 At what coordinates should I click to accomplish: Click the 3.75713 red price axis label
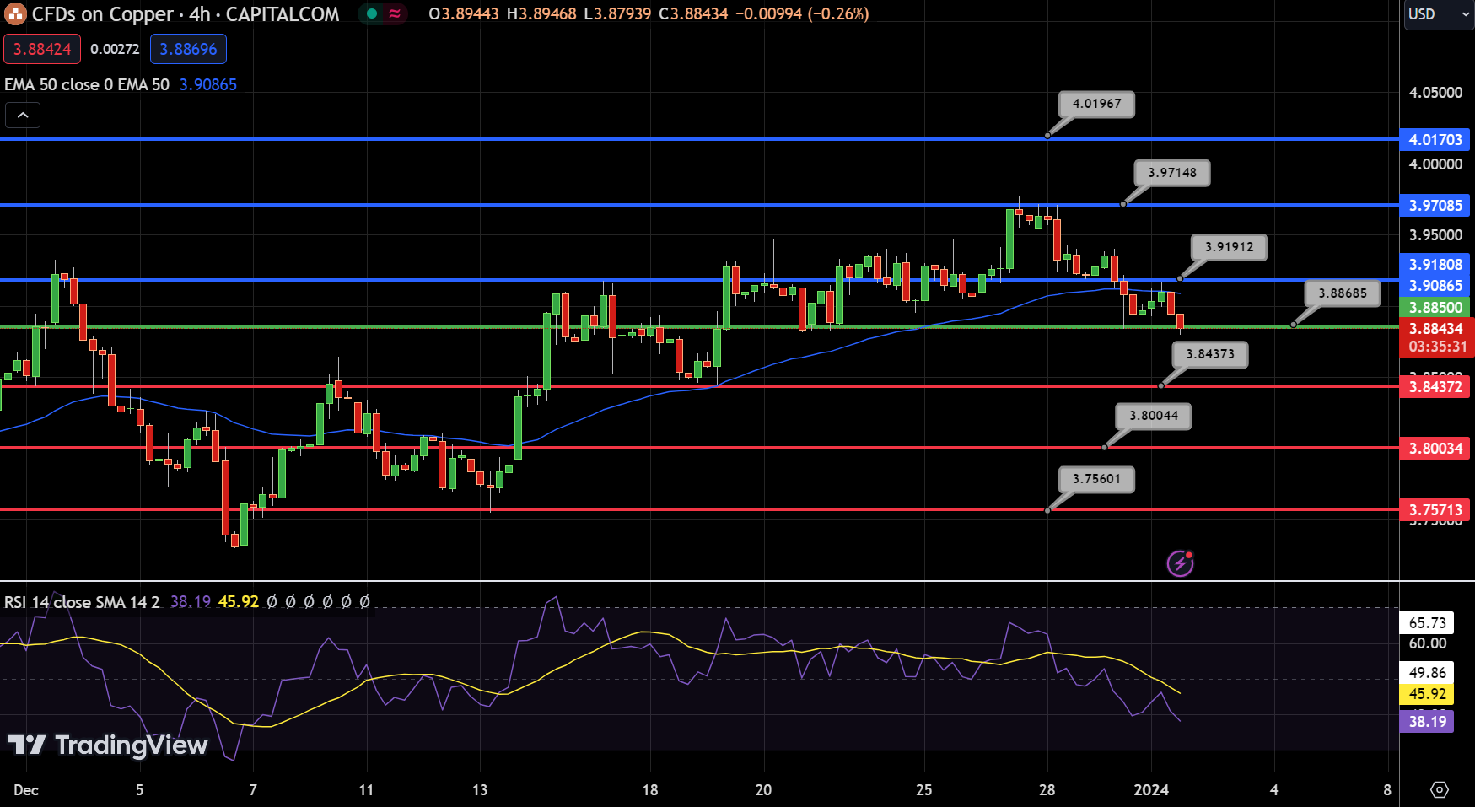pos(1435,510)
